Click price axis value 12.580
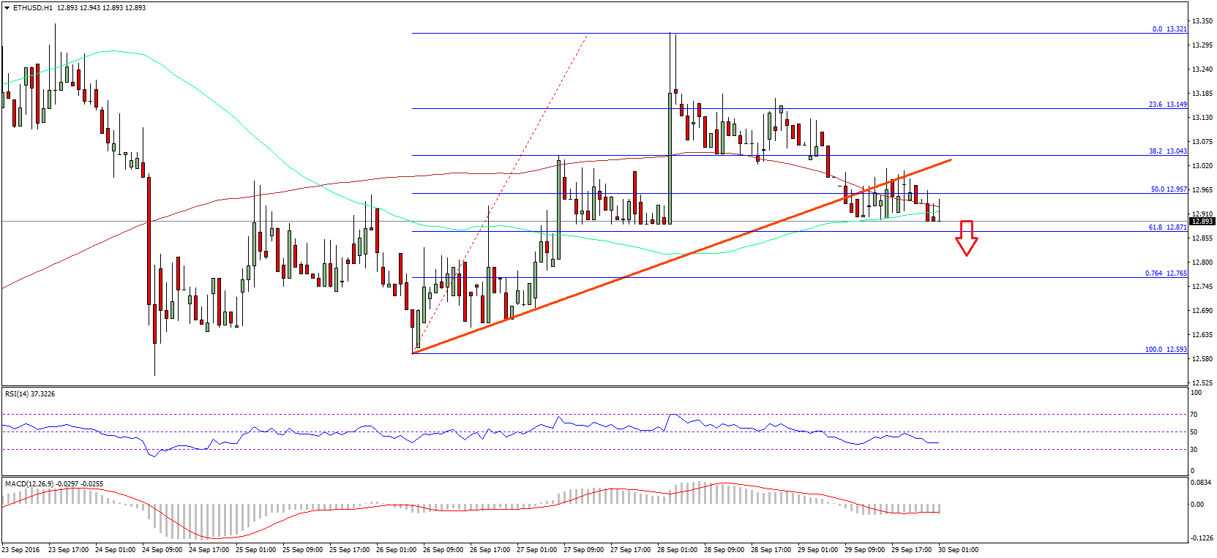The width and height of the screenshot is (1217, 558). click(x=1202, y=359)
